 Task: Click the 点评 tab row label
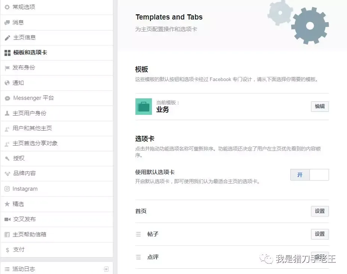coord(153,257)
